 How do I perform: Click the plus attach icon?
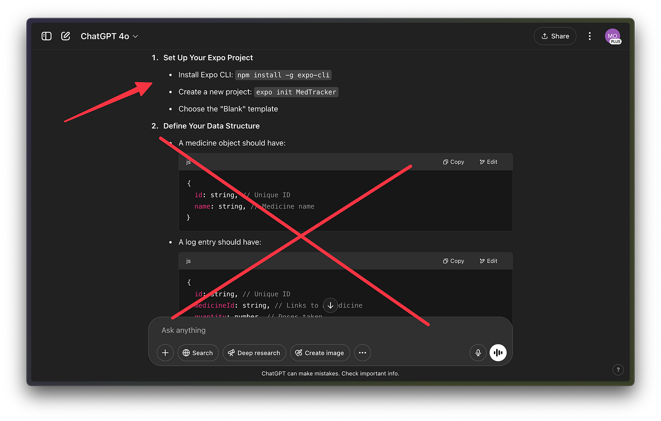[x=165, y=353]
